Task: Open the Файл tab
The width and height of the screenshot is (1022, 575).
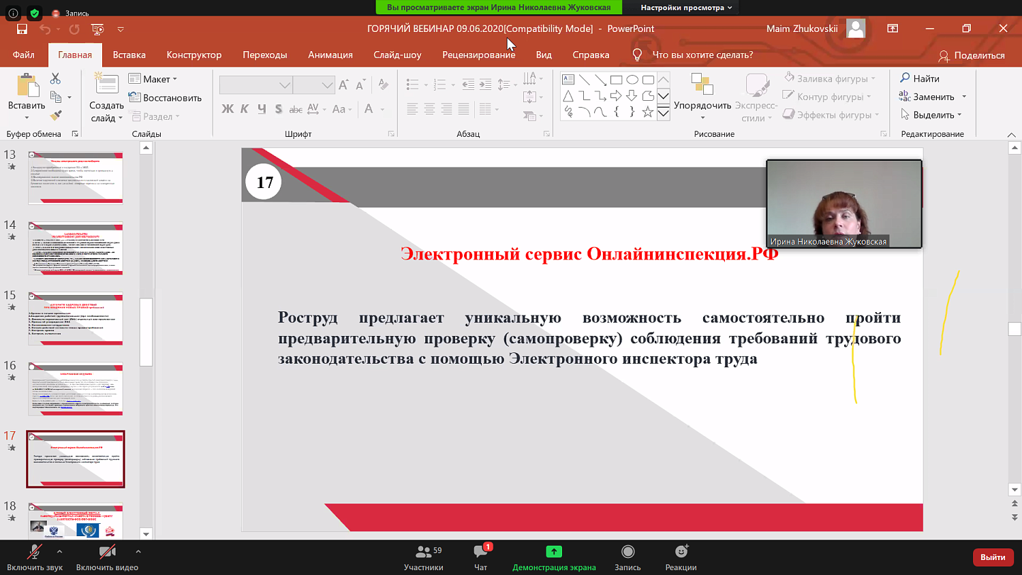Action: pyautogui.click(x=23, y=55)
